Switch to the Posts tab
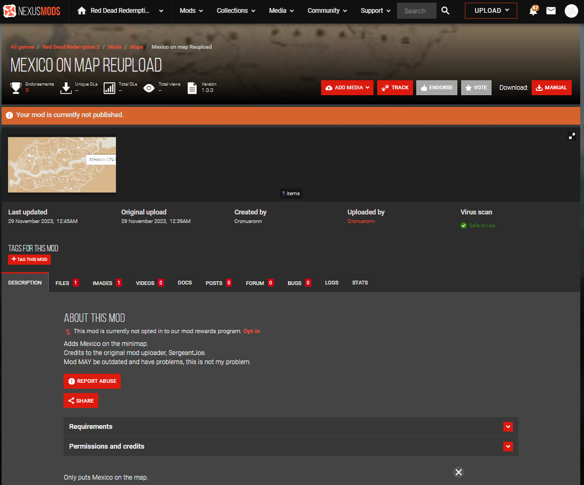Screen dimensions: 584x485 pos(218,283)
